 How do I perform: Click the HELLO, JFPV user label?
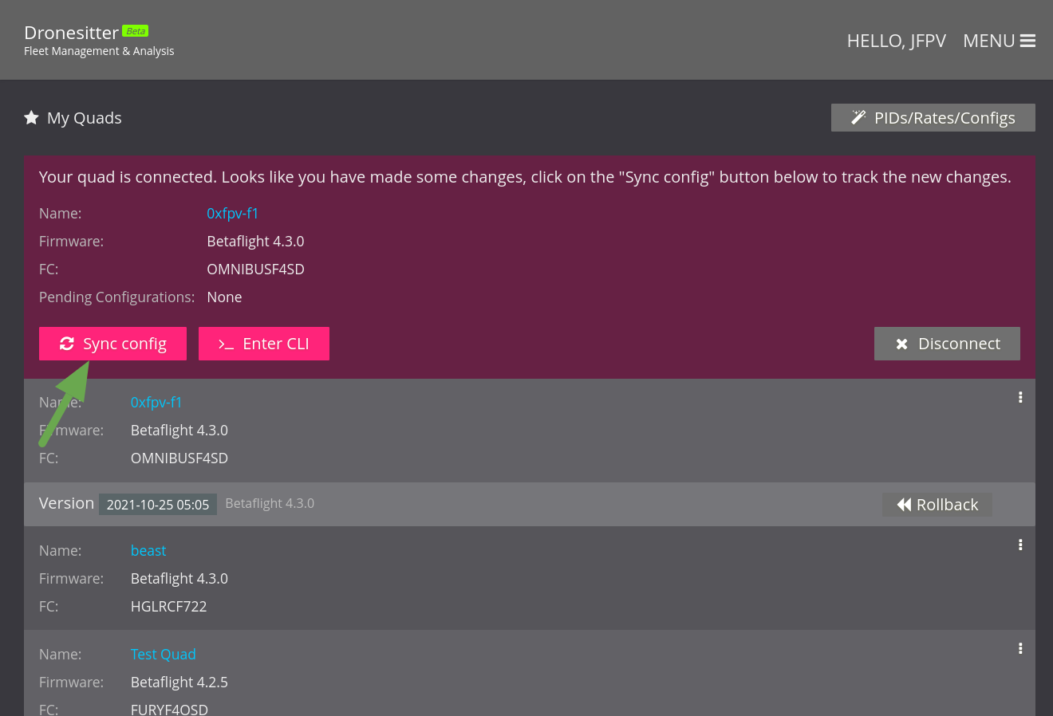(896, 41)
